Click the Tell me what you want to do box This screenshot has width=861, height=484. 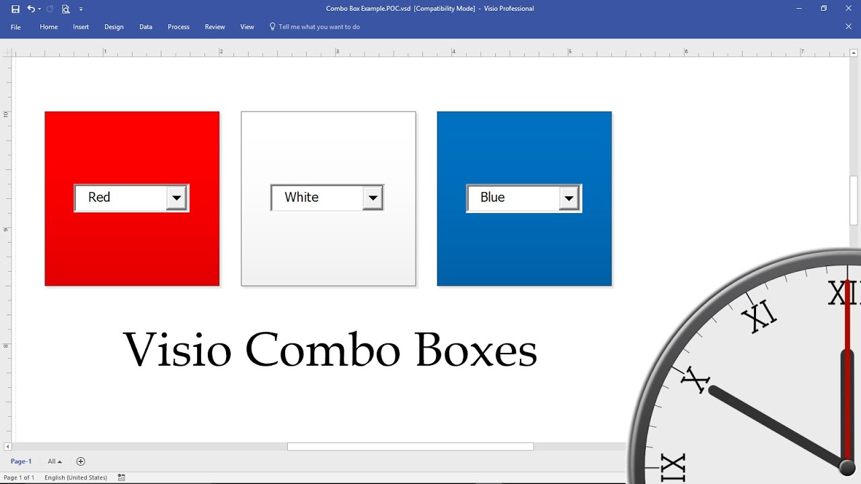(x=320, y=27)
